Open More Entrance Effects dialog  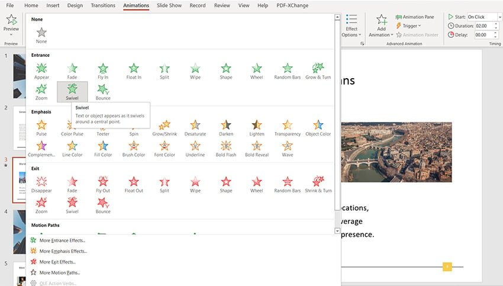62,240
